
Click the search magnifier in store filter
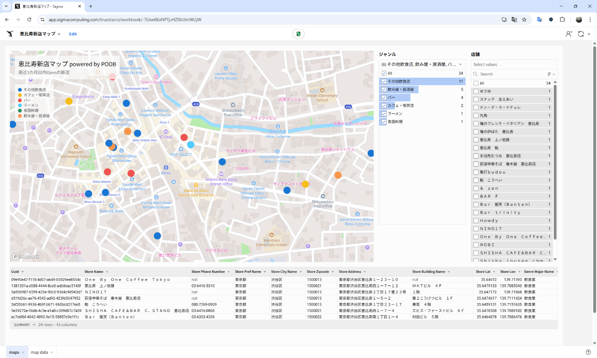475,74
